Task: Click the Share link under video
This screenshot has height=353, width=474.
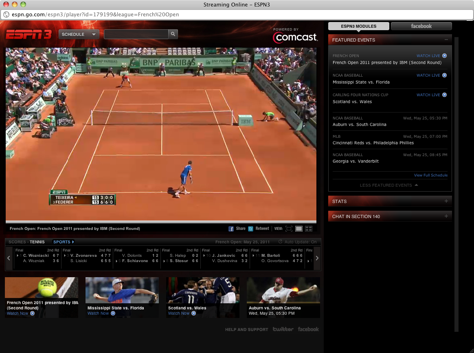Action: [241, 229]
